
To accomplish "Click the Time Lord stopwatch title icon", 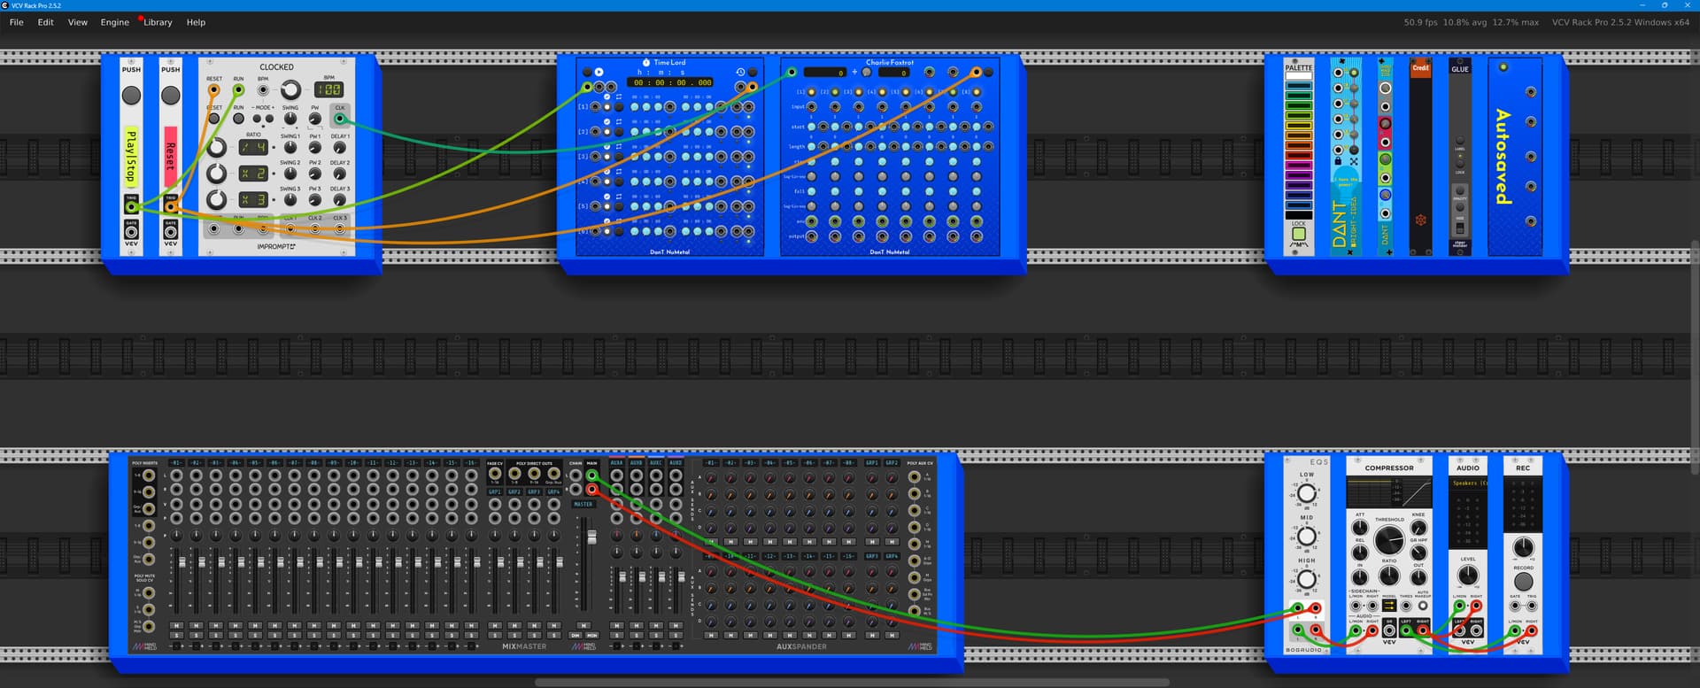I will pos(645,63).
